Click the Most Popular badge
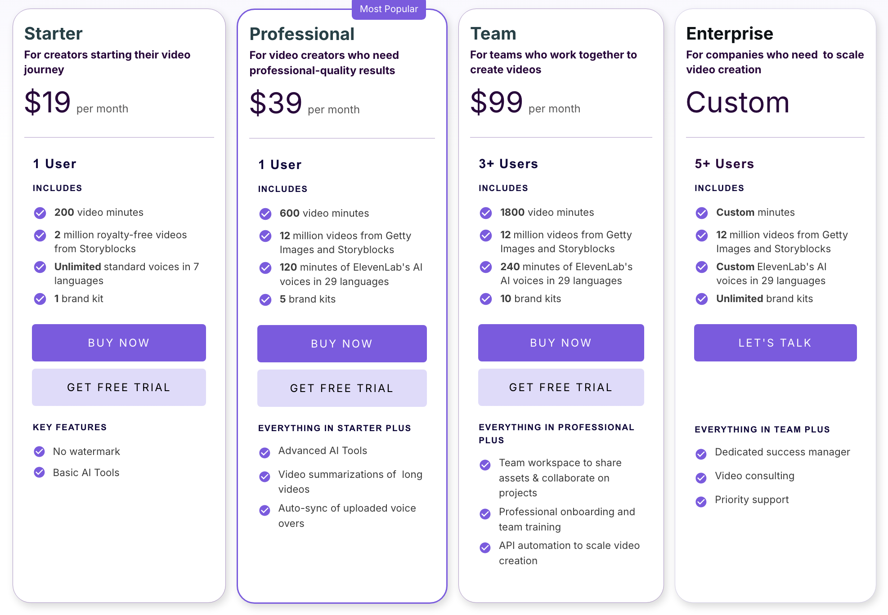The image size is (888, 615). 389,9
